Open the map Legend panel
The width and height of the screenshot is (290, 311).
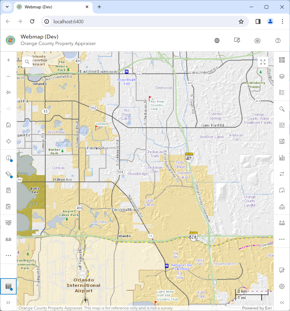[x=282, y=92]
